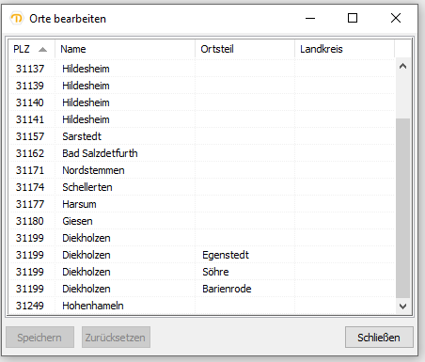
Task: Sort by the Ortsteil column header
Action: coord(244,49)
